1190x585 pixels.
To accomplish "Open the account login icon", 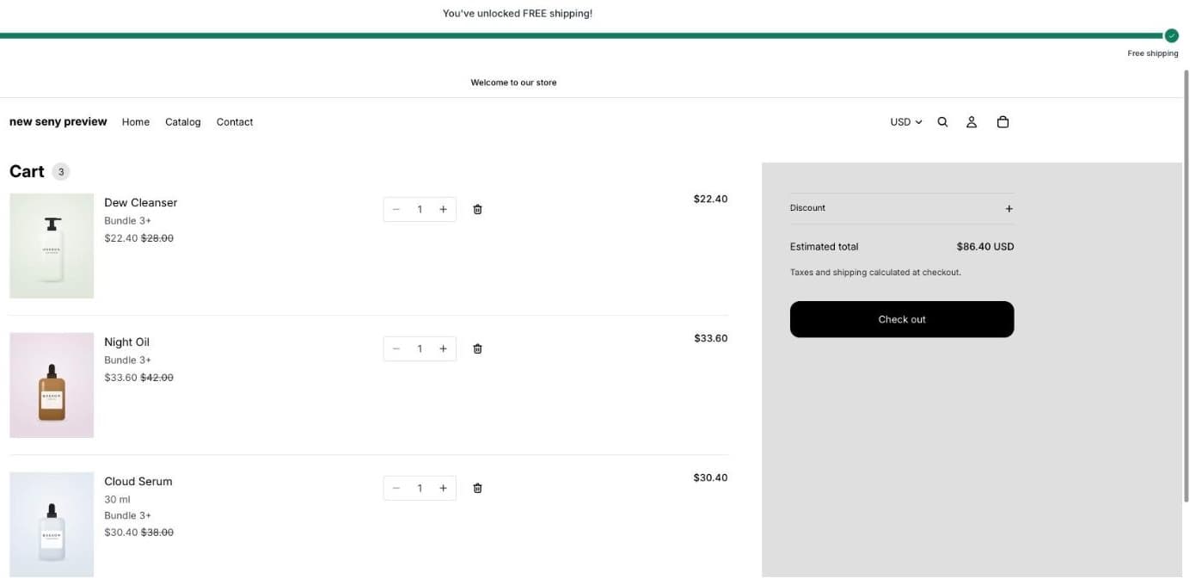I will pyautogui.click(x=972, y=122).
